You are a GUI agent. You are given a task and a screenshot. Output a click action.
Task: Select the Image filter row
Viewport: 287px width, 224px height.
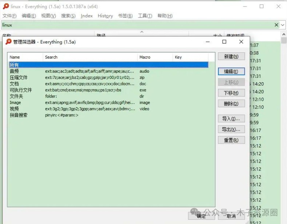(x=109, y=103)
